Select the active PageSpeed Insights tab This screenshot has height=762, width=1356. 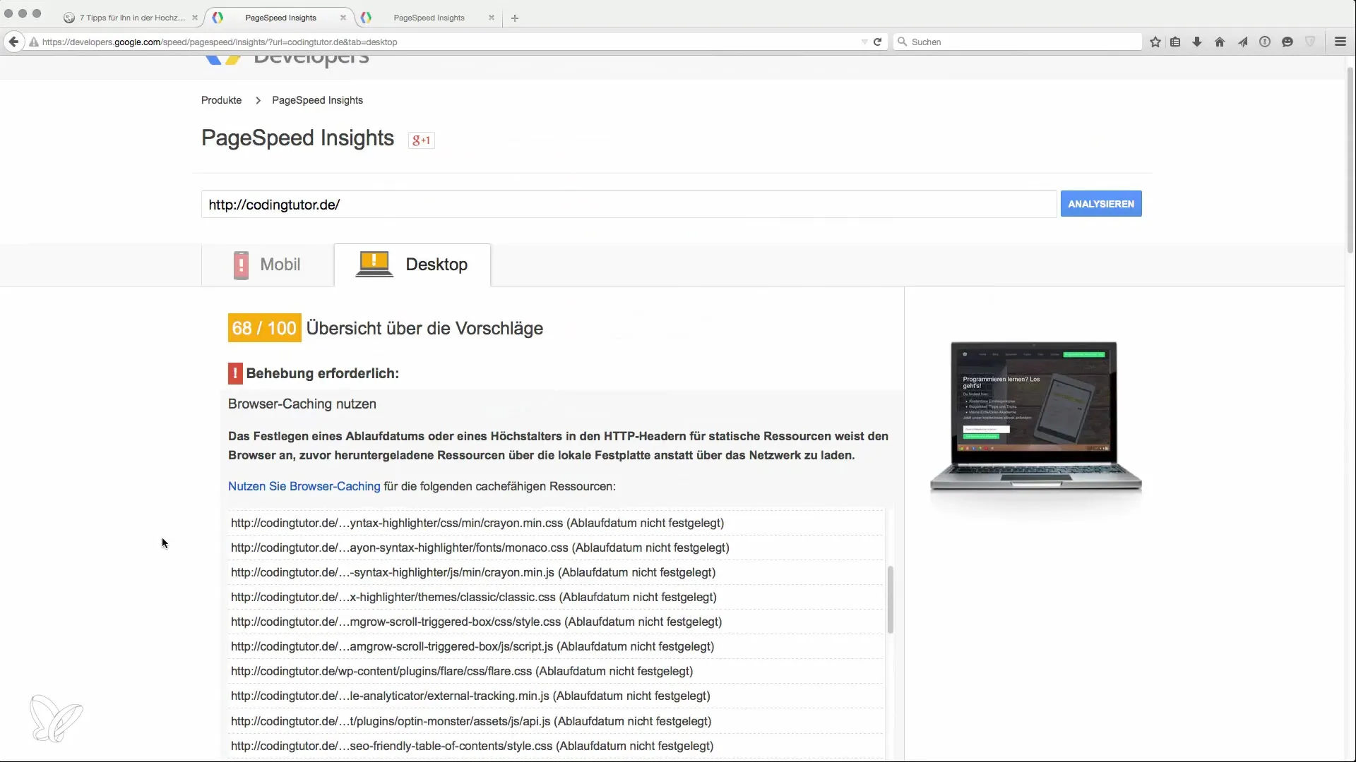280,18
